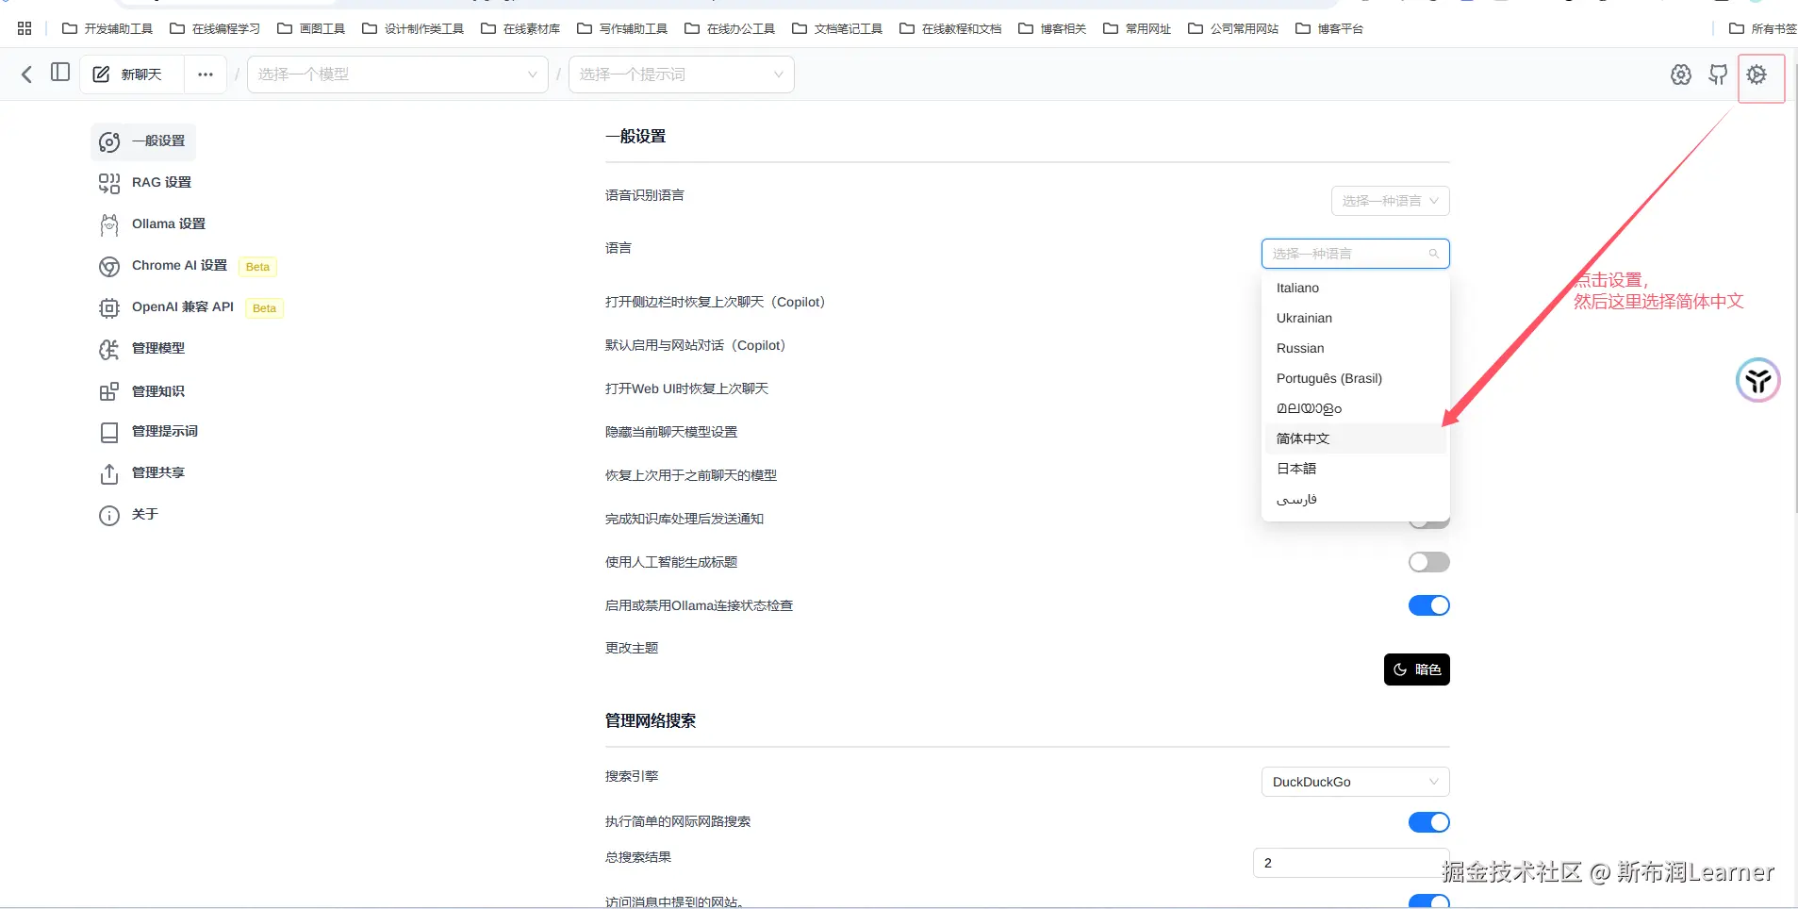Click the settings gear icon at top right

click(1759, 77)
